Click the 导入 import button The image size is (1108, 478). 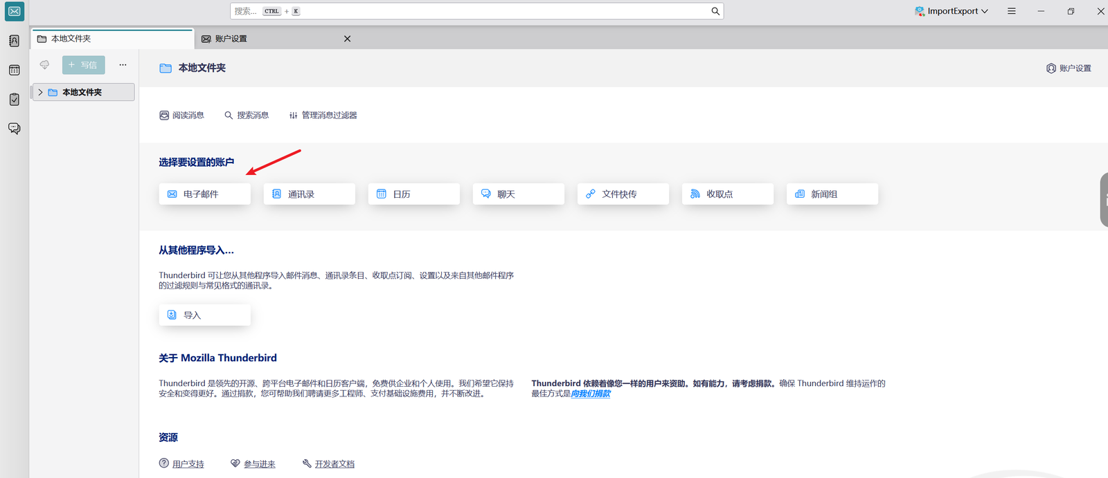(205, 315)
